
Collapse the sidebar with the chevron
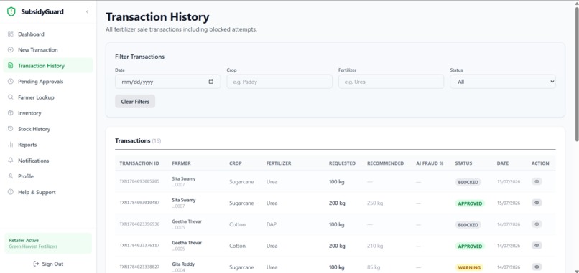(88, 11)
